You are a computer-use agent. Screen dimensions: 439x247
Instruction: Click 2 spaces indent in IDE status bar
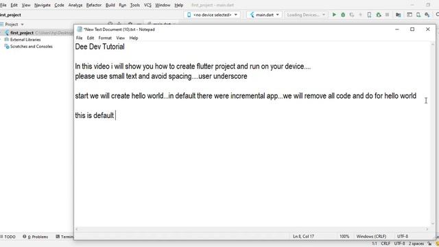coord(416,244)
